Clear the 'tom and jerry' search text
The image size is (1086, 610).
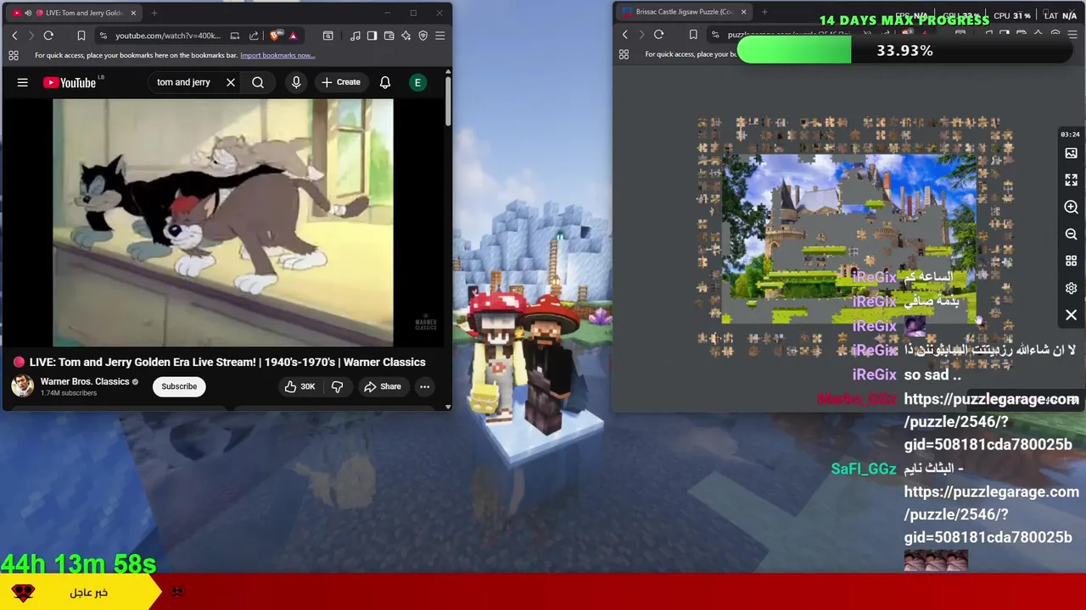pyautogui.click(x=230, y=82)
